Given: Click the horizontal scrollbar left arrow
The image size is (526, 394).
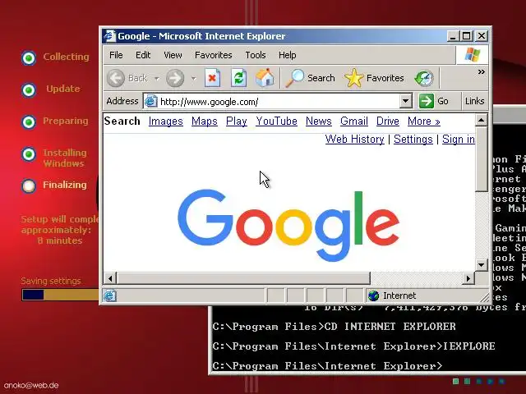Looking at the screenshot, I should click(x=109, y=278).
